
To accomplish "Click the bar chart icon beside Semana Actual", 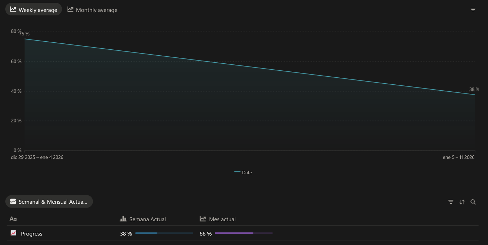I will tap(123, 219).
